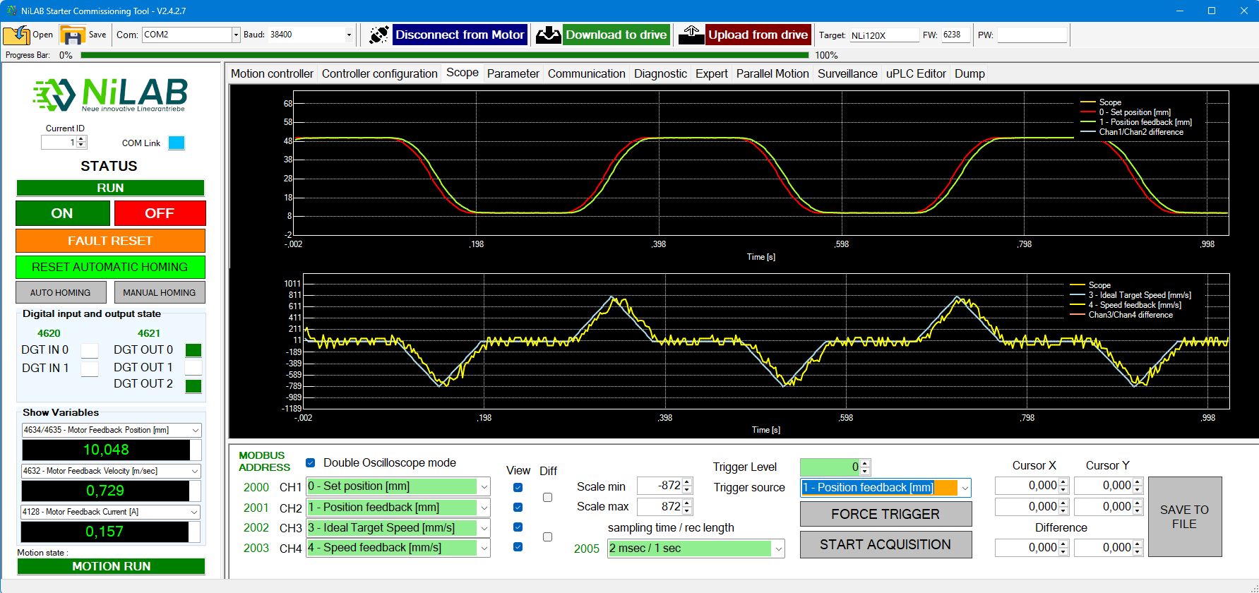Disable Double Oscilloscope mode checkbox
The image size is (1259, 593).
(310, 463)
